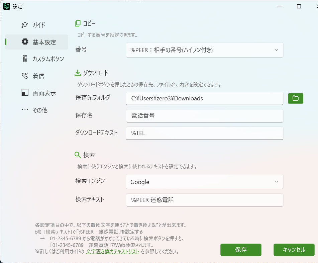The height and width of the screenshot is (263, 318).
Task: Switch to the カスタムボタン settings page
Action: click(48, 59)
